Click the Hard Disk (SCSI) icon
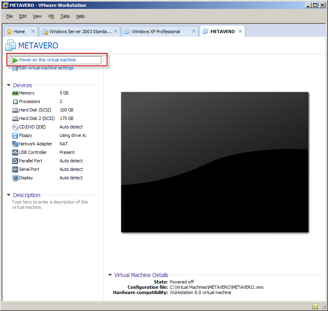This screenshot has width=328, height=311. tap(15, 110)
